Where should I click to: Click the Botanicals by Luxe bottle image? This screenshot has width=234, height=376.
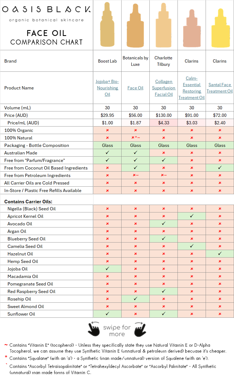point(135,26)
